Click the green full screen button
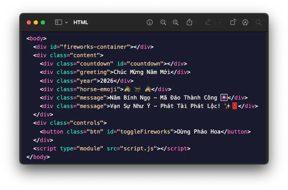288x190 pixels. coord(43,22)
